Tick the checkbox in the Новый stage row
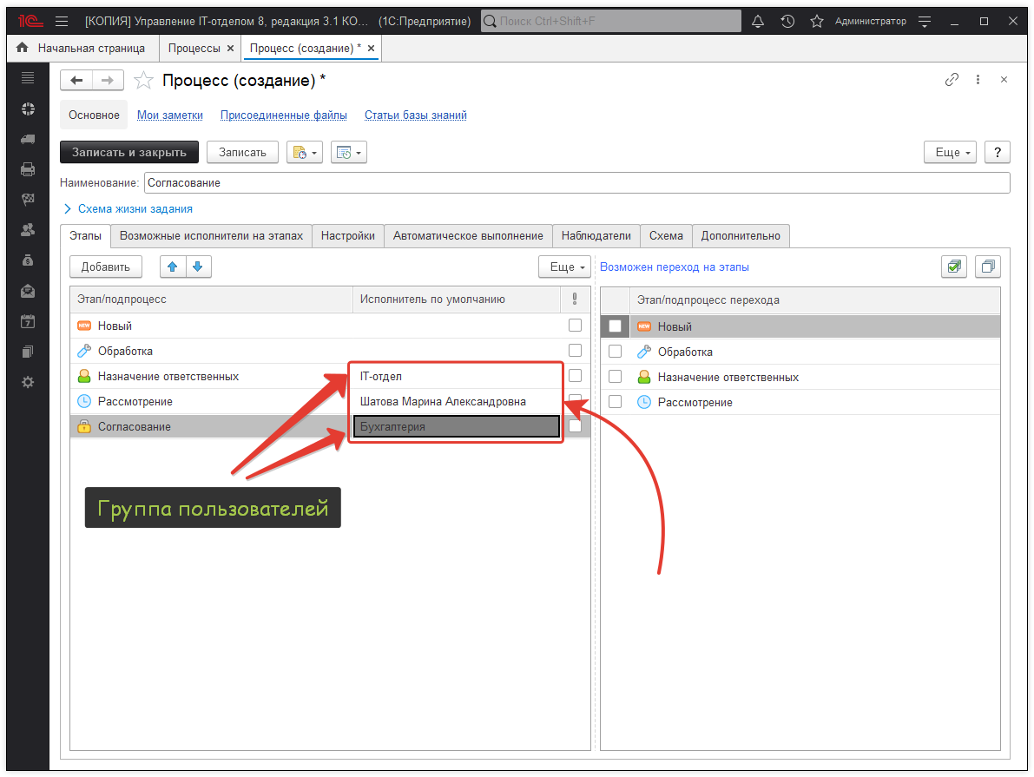Screen dimensions: 1034x777 (575, 326)
